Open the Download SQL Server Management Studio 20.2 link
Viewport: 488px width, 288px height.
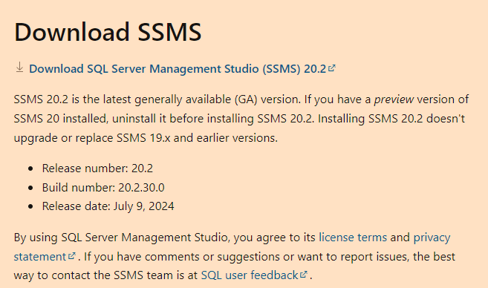pos(178,69)
